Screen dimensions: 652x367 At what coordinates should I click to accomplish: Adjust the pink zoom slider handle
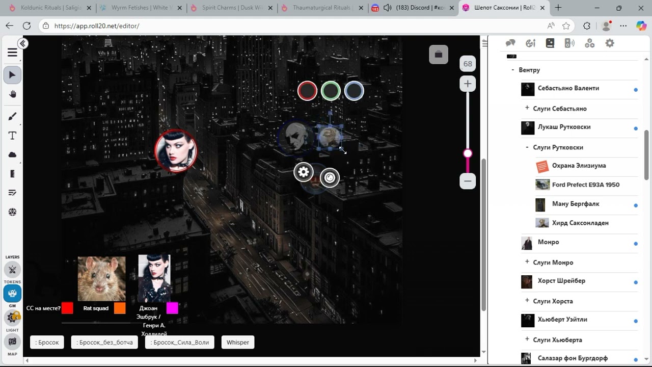pos(468,153)
